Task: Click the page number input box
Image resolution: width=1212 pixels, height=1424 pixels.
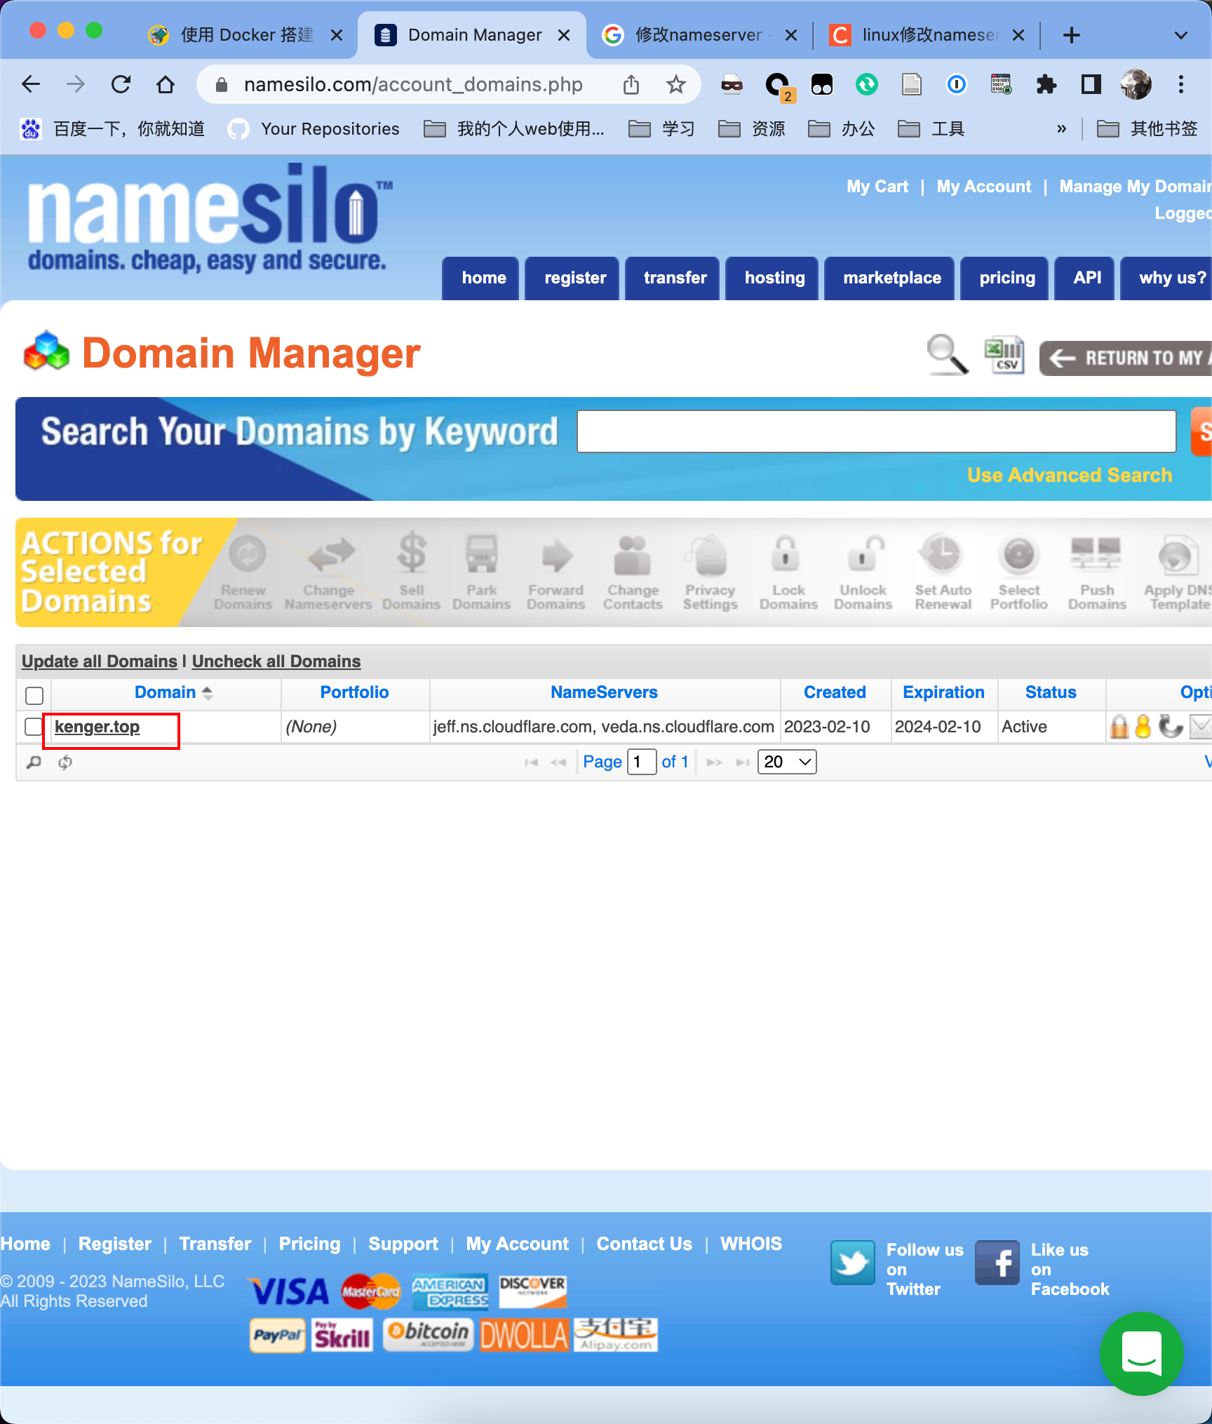Action: pos(642,762)
